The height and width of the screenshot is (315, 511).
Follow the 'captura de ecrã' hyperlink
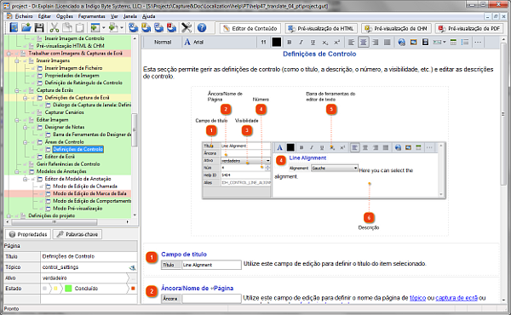click(456, 298)
